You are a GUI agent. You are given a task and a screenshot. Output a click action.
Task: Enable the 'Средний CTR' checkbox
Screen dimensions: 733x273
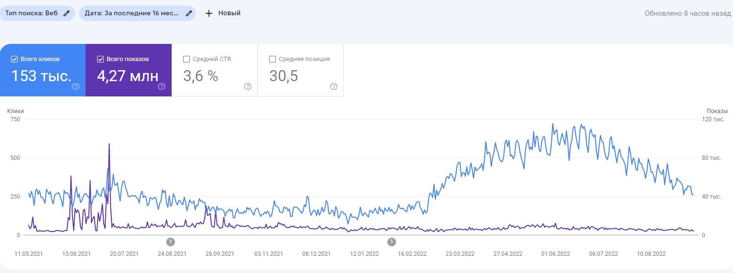(186, 59)
